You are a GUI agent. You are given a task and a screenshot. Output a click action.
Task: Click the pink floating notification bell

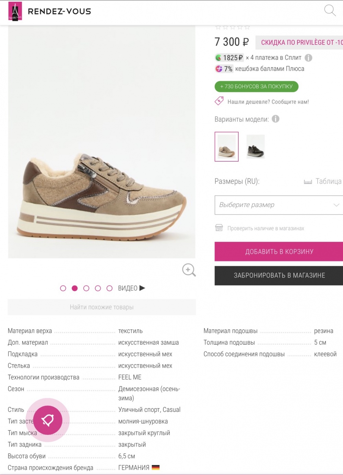(48, 420)
